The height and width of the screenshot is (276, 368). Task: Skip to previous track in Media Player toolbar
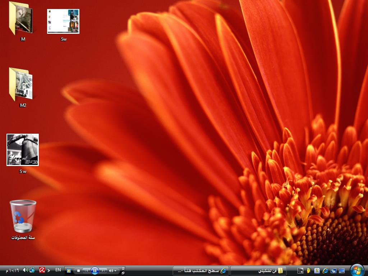tap(86, 271)
